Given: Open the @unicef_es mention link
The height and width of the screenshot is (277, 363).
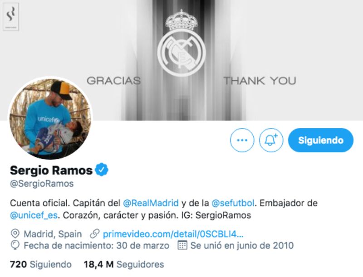Looking at the screenshot, I should click(x=34, y=215).
